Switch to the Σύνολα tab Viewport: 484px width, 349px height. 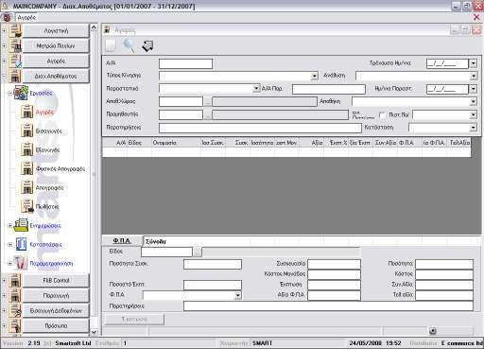click(156, 241)
